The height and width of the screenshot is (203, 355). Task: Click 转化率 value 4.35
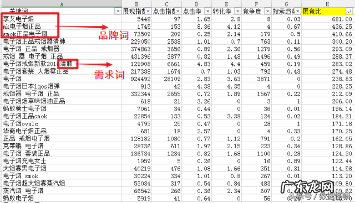click(x=234, y=86)
